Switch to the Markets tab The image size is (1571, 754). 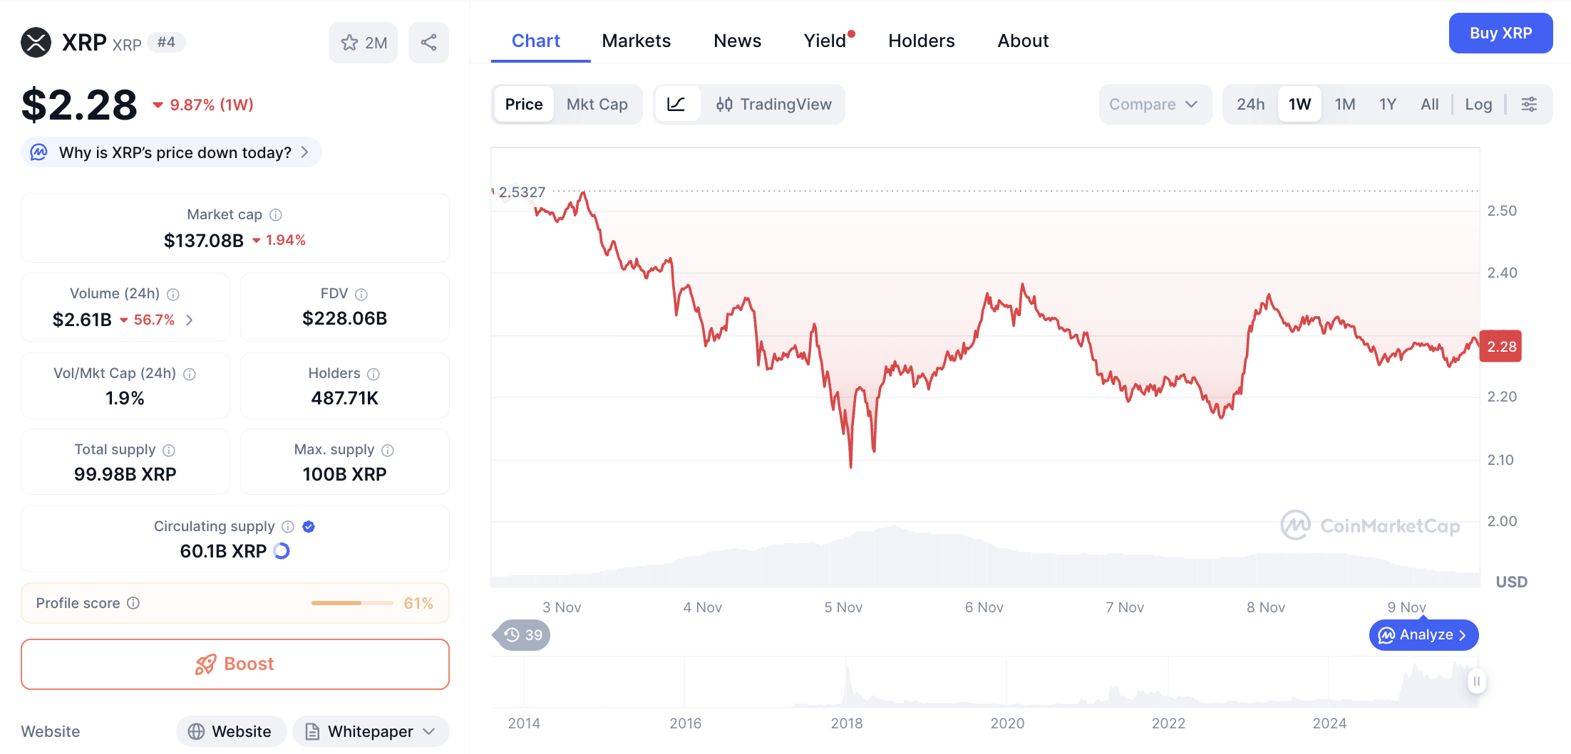[x=636, y=41]
